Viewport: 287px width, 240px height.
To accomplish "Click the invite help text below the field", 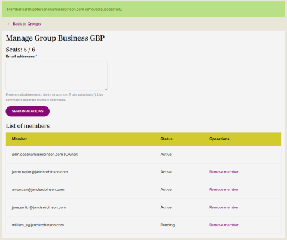I will pyautogui.click(x=54, y=97).
